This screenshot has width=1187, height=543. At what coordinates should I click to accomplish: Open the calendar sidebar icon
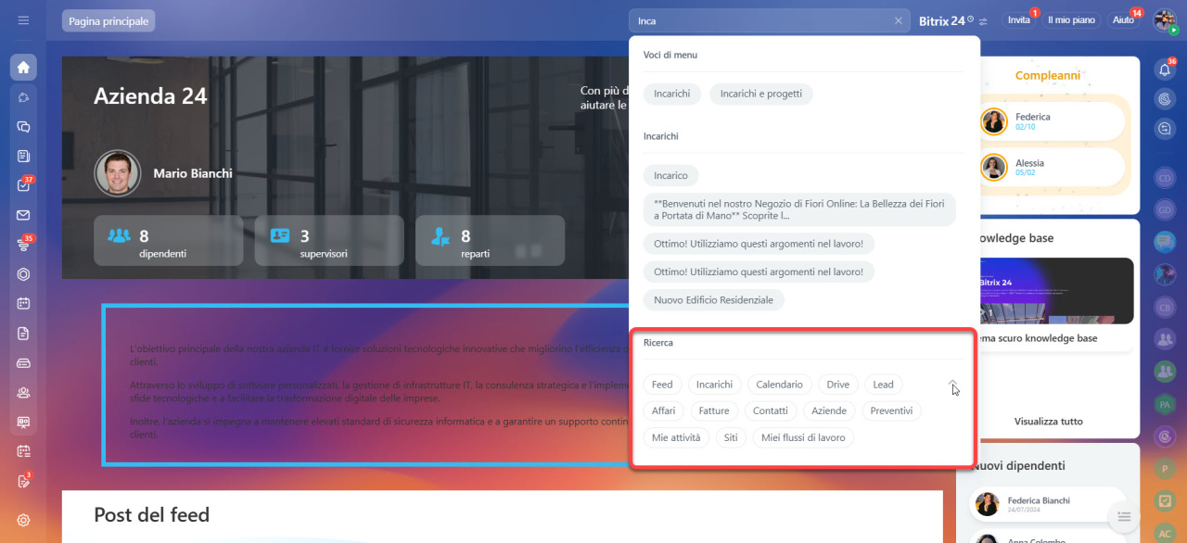pos(23,303)
